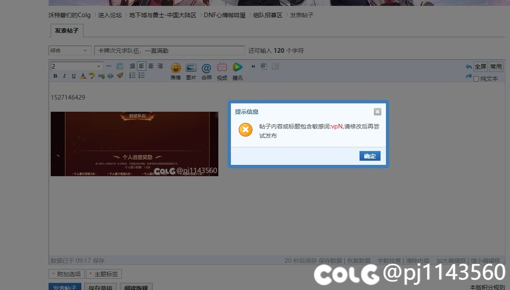
Task: Insert a 腾讯 Tencent video
Action: pyautogui.click(x=238, y=71)
